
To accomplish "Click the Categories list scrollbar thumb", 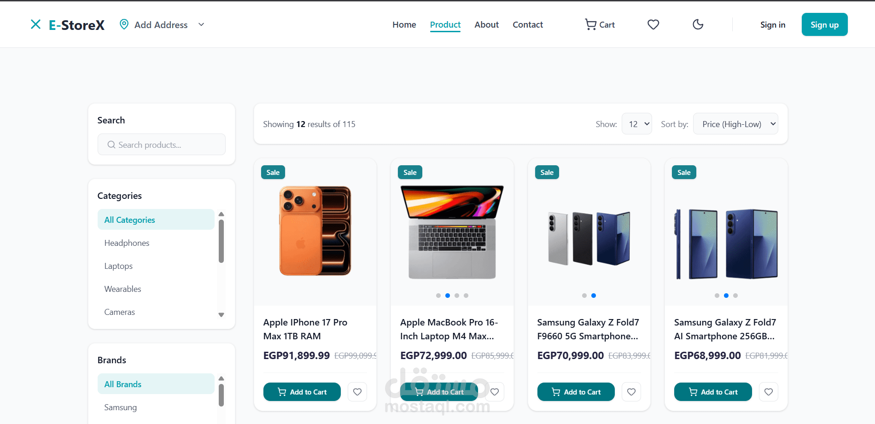I will [x=221, y=241].
